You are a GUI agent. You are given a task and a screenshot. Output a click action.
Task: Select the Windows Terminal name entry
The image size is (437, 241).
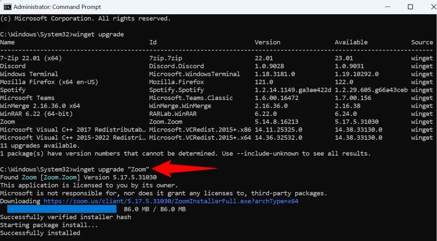[29, 74]
